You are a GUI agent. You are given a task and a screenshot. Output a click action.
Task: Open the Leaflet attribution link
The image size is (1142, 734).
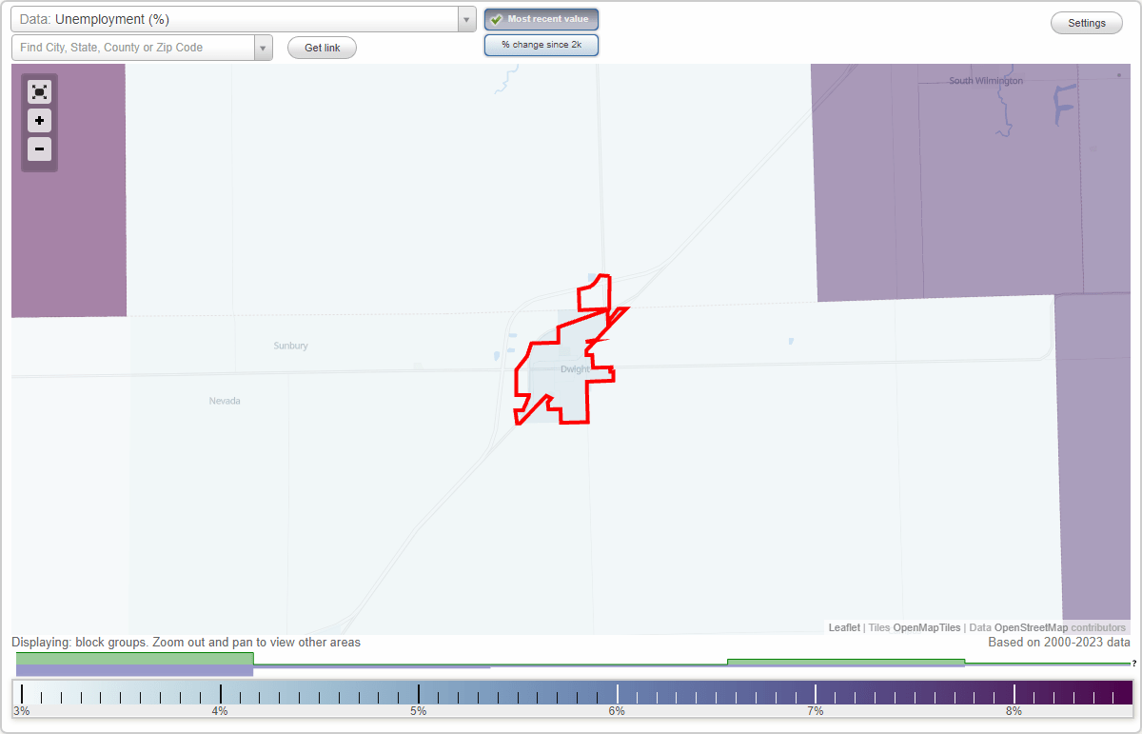[x=844, y=627]
